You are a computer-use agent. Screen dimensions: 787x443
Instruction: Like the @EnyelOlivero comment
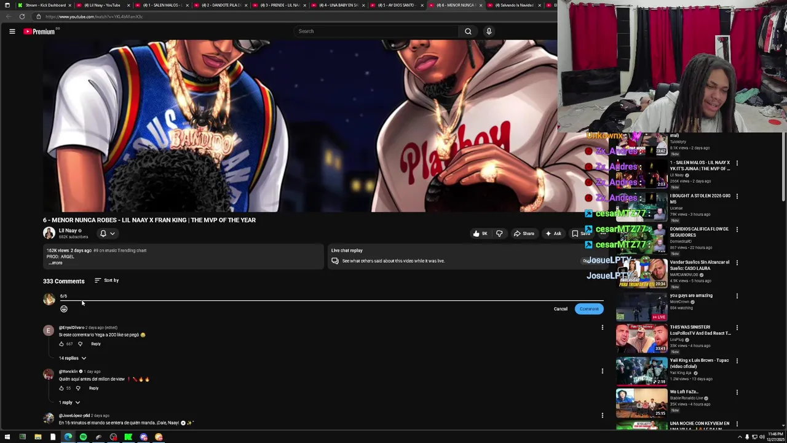coord(61,344)
